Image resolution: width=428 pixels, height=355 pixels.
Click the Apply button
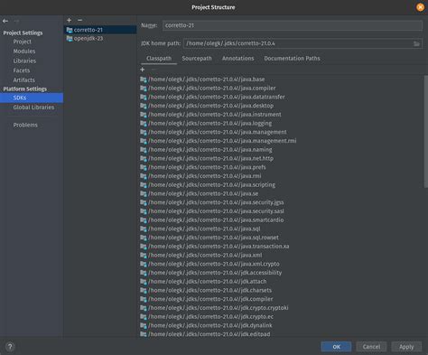click(406, 347)
